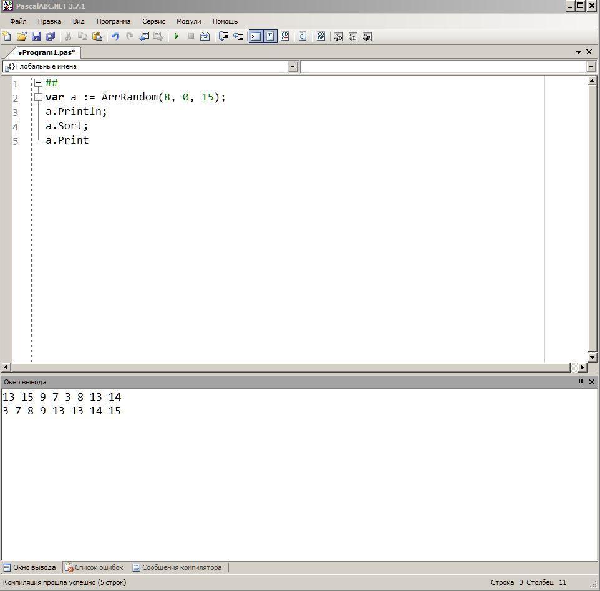The height and width of the screenshot is (591, 600).
Task: Save the current file with floppy icon
Action: point(36,36)
